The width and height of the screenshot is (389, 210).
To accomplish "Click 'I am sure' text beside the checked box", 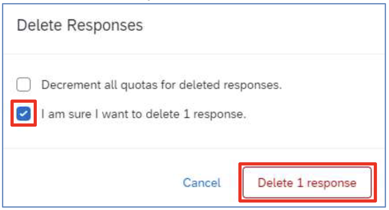I will pyautogui.click(x=66, y=114).
